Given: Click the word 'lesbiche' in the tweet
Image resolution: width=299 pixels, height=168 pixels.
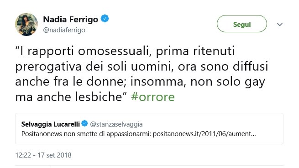Looking at the screenshot, I should pos(99,97).
